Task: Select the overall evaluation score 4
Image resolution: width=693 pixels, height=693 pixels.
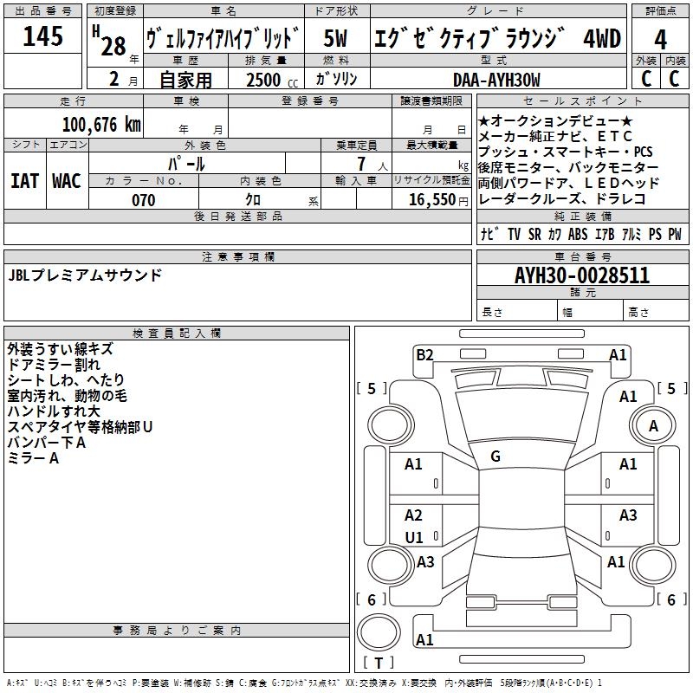Action: pyautogui.click(x=660, y=39)
